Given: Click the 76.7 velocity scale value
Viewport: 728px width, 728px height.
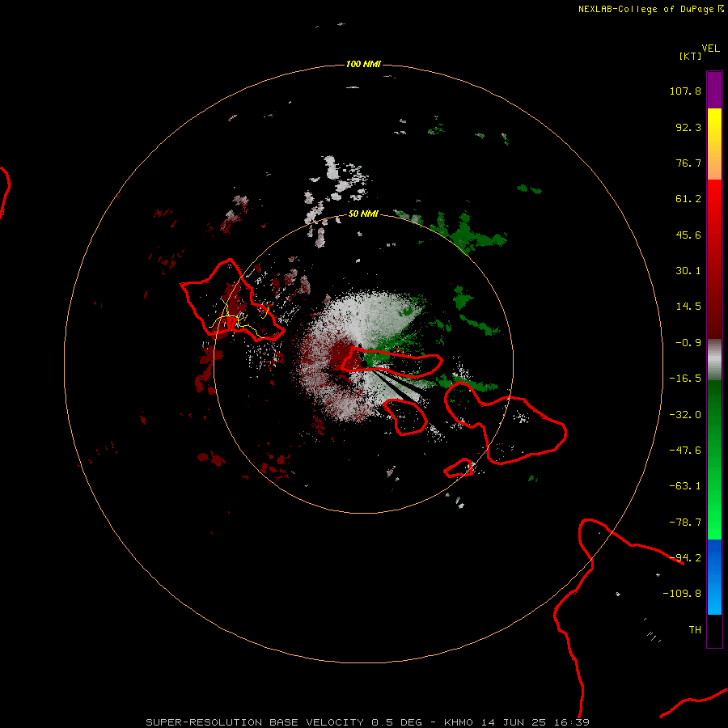Looking at the screenshot, I should point(688,163).
